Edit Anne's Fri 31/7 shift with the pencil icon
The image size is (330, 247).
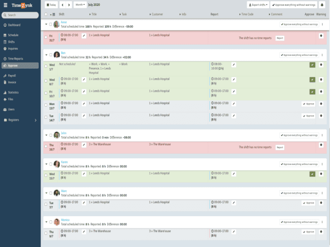84,36
